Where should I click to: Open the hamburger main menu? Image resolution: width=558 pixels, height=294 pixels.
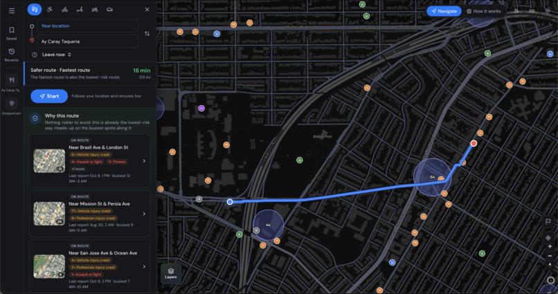12,10
